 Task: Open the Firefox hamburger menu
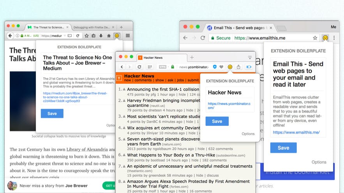click(128, 36)
